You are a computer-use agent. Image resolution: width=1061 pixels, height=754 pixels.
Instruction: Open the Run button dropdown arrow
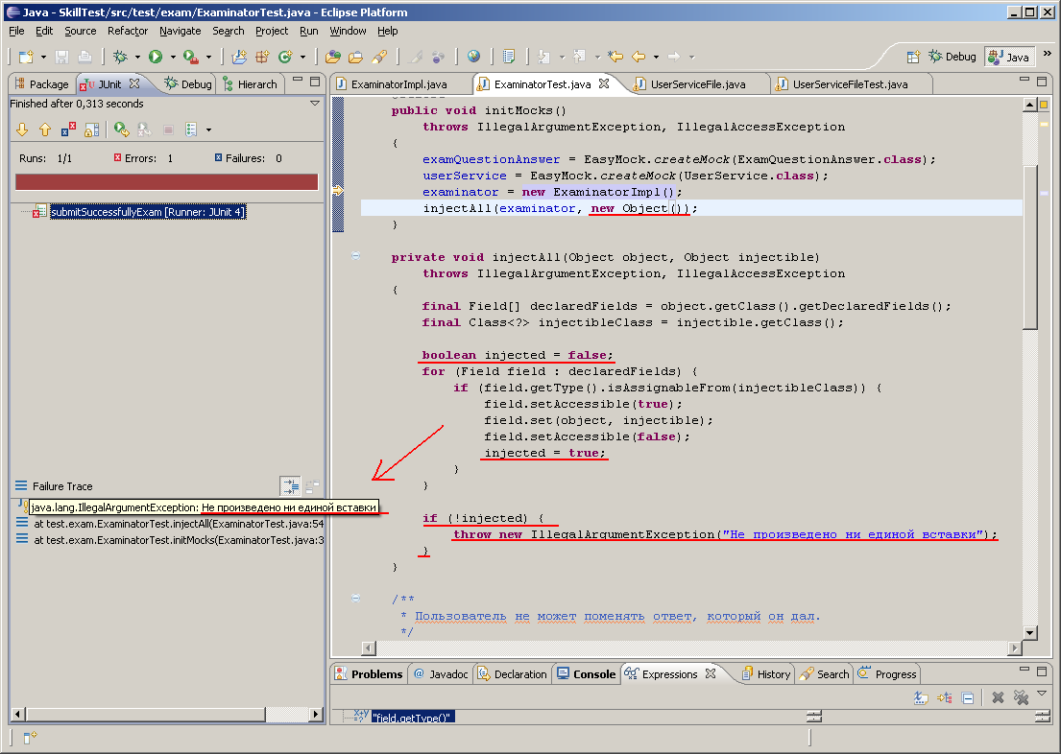pyautogui.click(x=173, y=56)
